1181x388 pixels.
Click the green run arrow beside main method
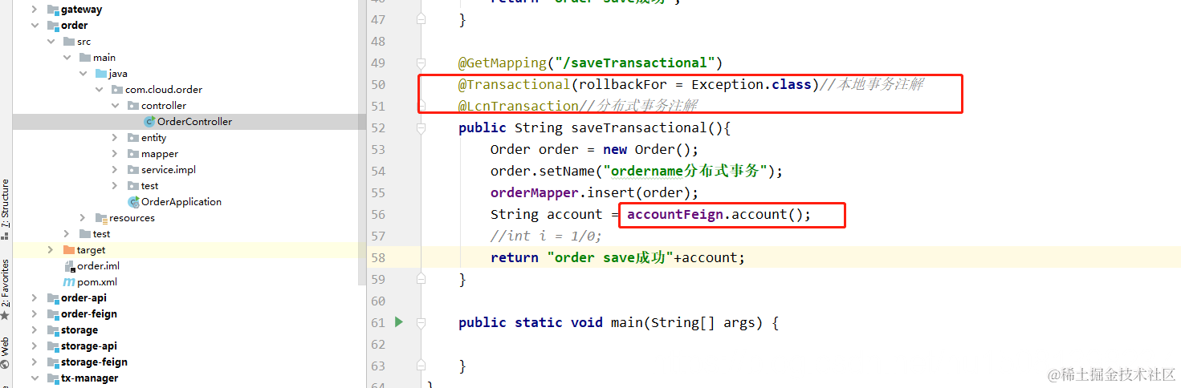tap(399, 322)
